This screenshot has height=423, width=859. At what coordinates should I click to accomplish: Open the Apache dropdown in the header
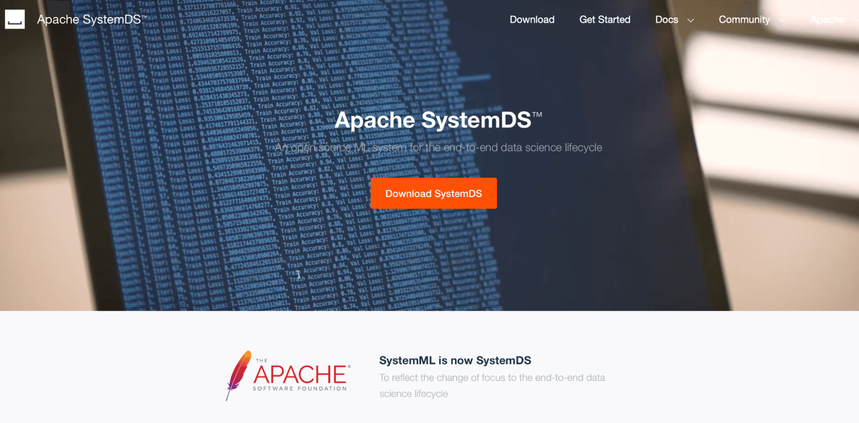pos(826,19)
